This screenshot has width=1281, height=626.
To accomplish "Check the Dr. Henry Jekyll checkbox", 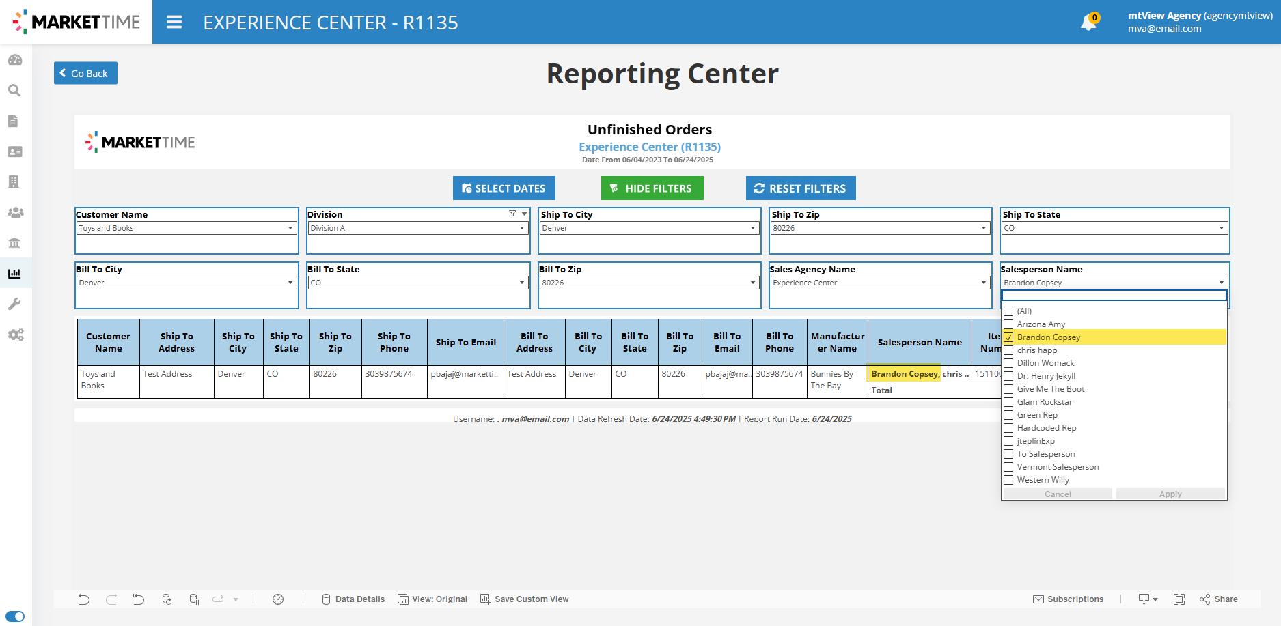I will click(x=1008, y=376).
